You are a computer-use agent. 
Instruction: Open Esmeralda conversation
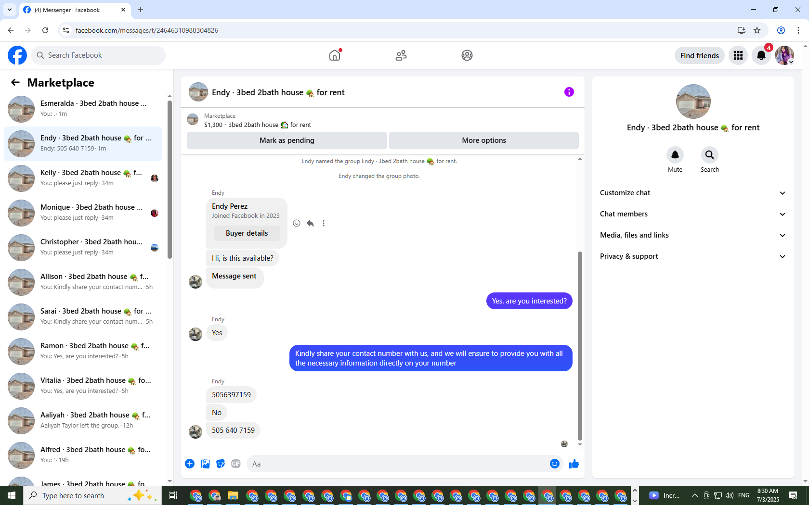point(83,109)
